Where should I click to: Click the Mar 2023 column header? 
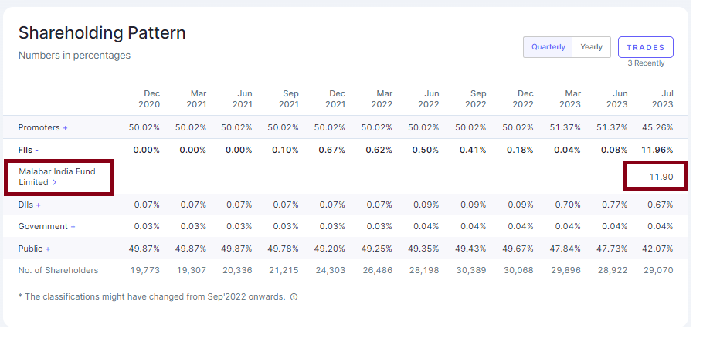569,99
